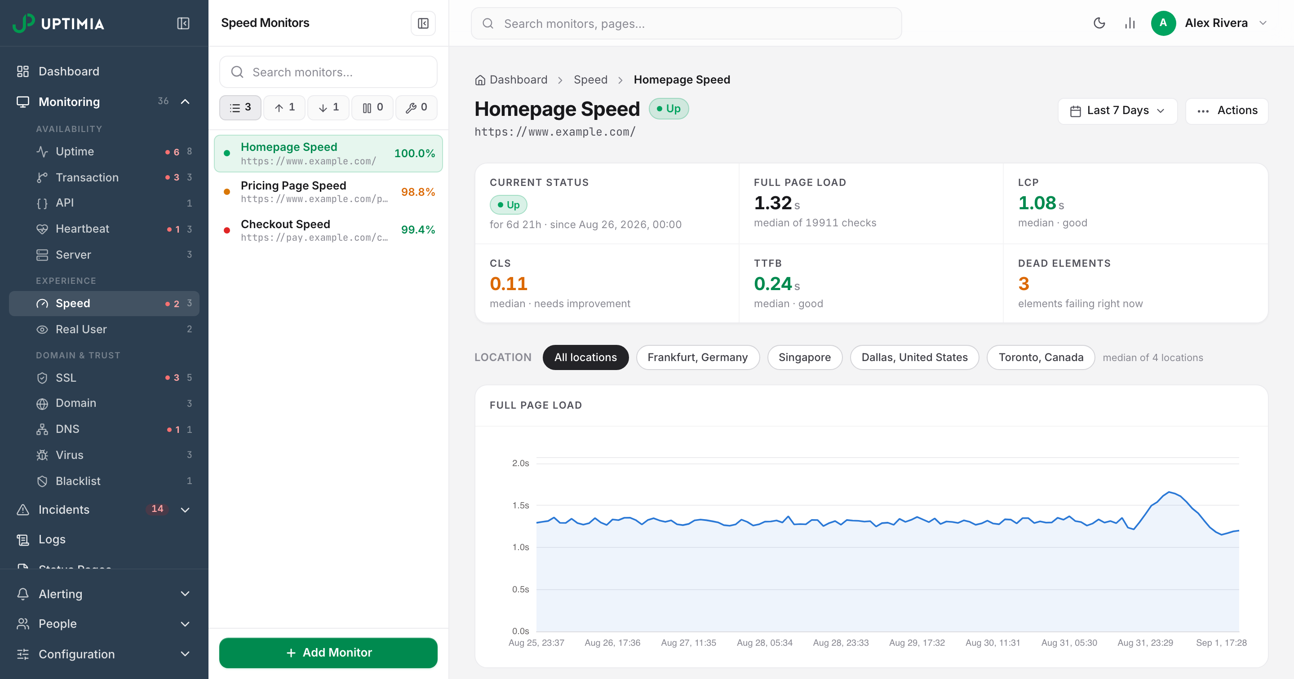This screenshot has width=1294, height=679.
Task: Open API monitors
Action: coord(105,203)
